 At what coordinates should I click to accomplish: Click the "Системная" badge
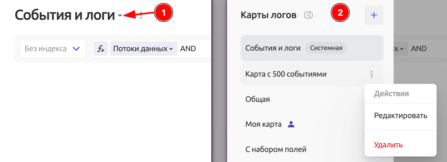pyautogui.click(x=326, y=48)
